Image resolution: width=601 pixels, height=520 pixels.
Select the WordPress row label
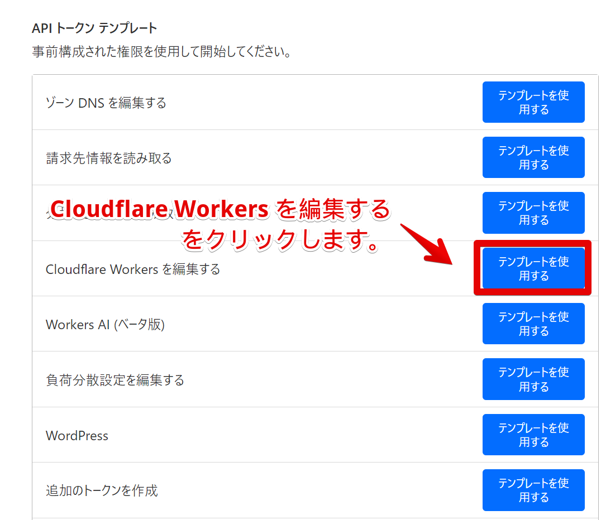tap(77, 435)
